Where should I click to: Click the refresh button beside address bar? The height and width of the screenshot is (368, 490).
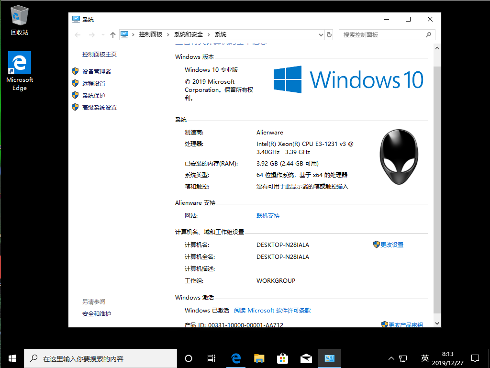329,35
